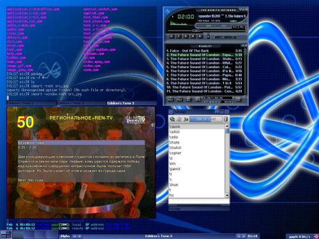Click the second dictionary toolbar icon
This screenshot has height=239, width=319.
pos(179,119)
